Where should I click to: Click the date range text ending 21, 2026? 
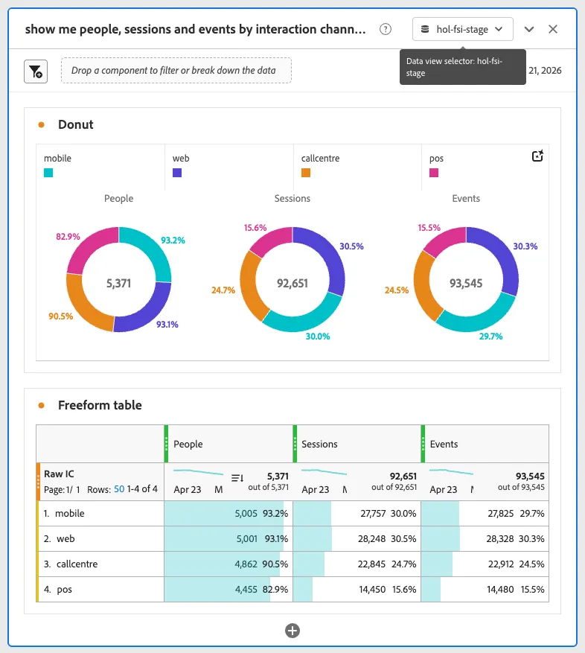click(x=545, y=71)
